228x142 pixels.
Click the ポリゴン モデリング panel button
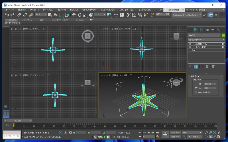point(13,23)
